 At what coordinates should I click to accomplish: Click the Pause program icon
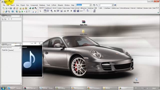(x=27, y=11)
